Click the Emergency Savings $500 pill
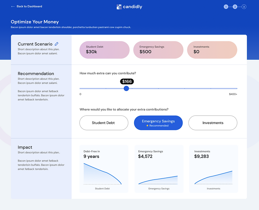259x210 pixels. tap(158, 50)
